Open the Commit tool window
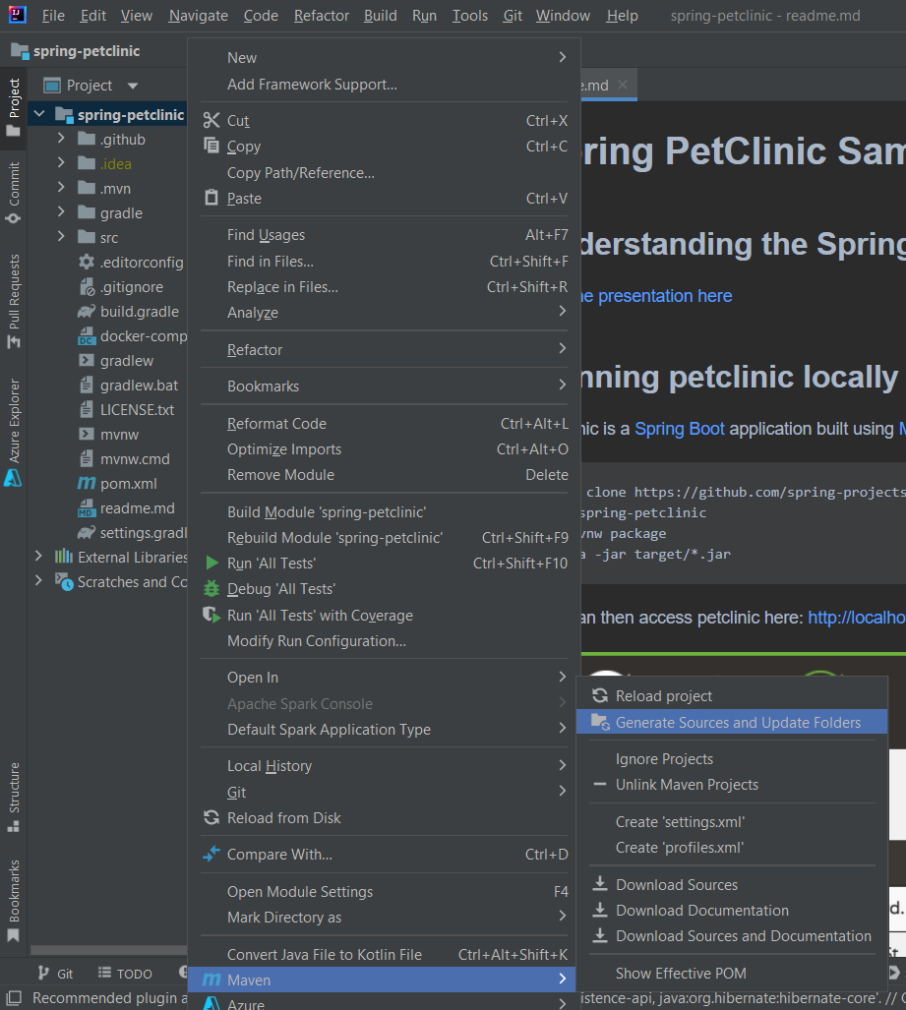The image size is (906, 1010). click(14, 193)
